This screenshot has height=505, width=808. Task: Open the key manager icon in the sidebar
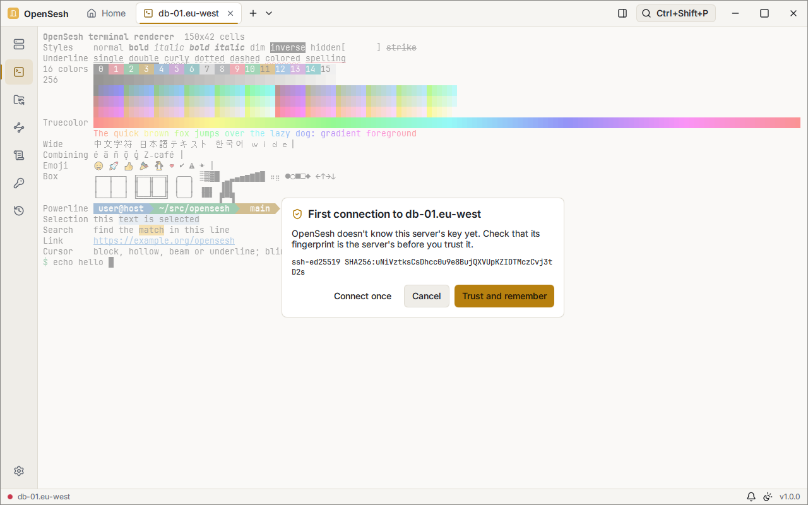click(19, 183)
